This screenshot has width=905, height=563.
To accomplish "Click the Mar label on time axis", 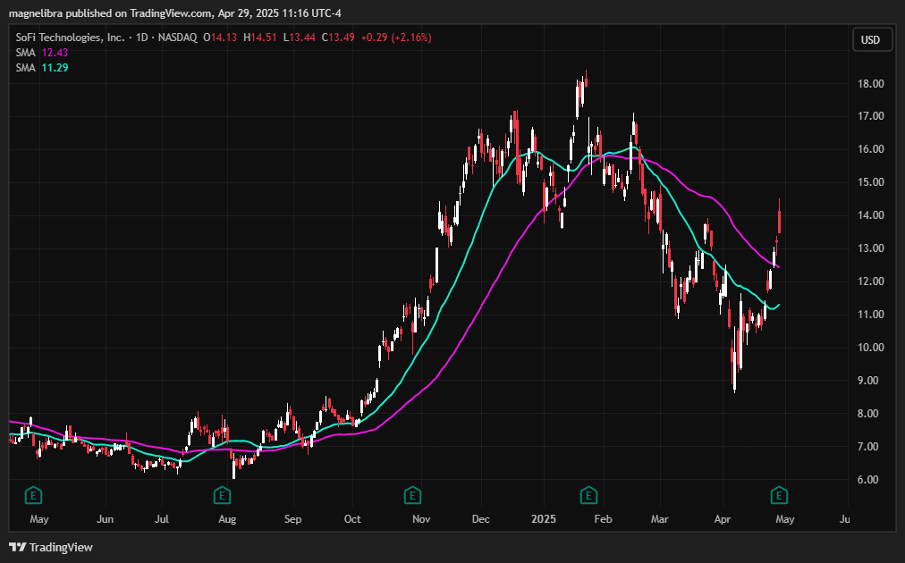I will 660,519.
